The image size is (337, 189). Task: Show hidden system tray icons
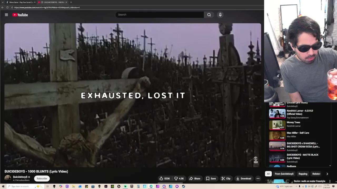click(296, 186)
